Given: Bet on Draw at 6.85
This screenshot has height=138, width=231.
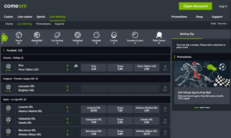Looking at the screenshot, I should pos(120,133).
